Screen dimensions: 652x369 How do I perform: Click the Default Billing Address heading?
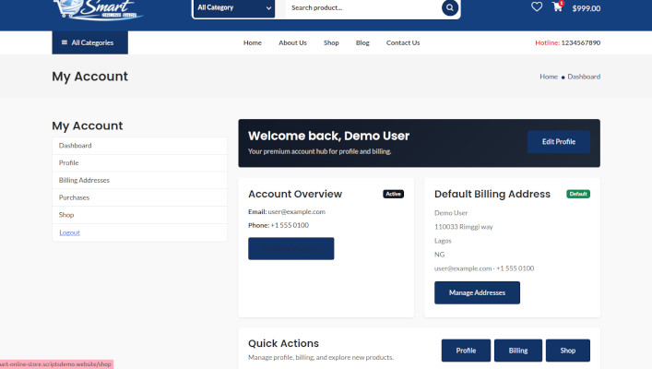(492, 195)
